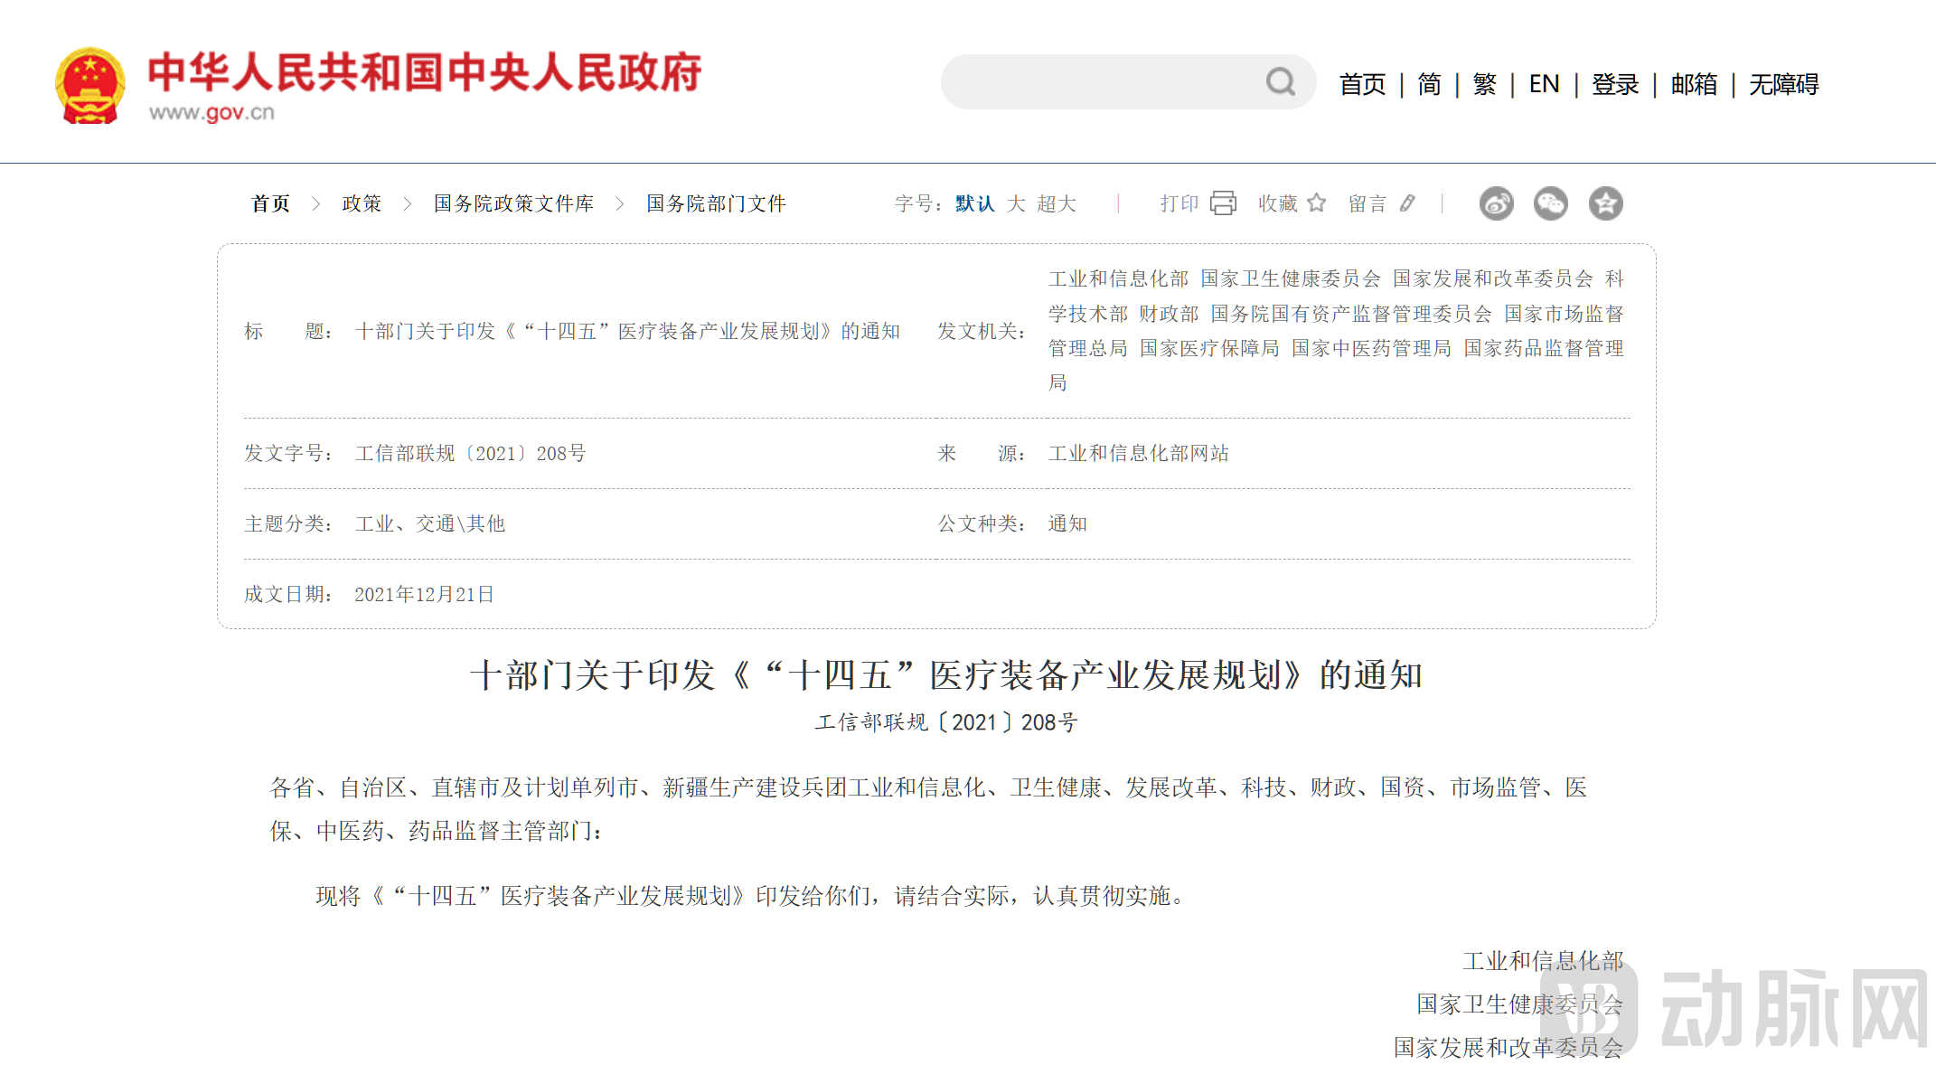Click the rightmost circular share star icon
This screenshot has height=1065, width=1936.
click(x=1606, y=203)
